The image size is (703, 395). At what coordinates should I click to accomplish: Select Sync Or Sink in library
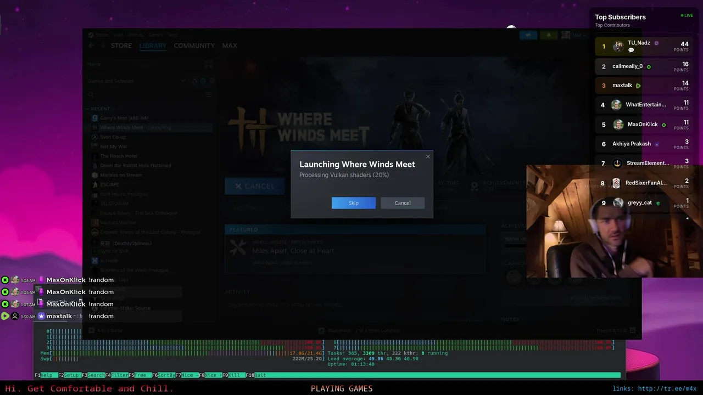tap(114, 251)
